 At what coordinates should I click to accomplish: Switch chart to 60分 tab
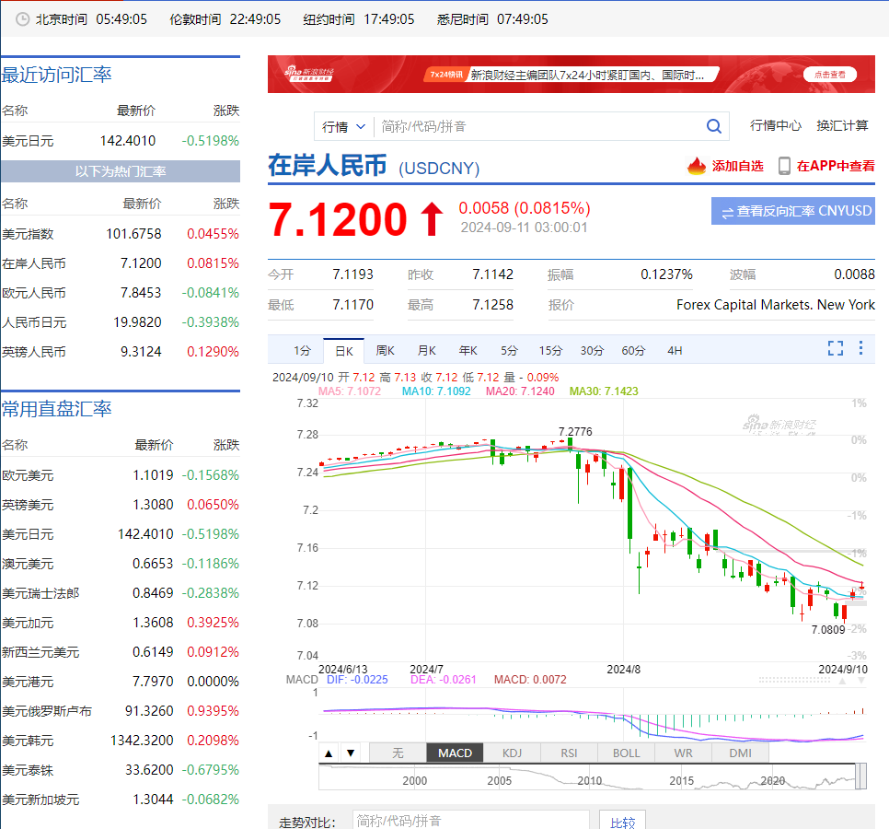[x=633, y=351]
